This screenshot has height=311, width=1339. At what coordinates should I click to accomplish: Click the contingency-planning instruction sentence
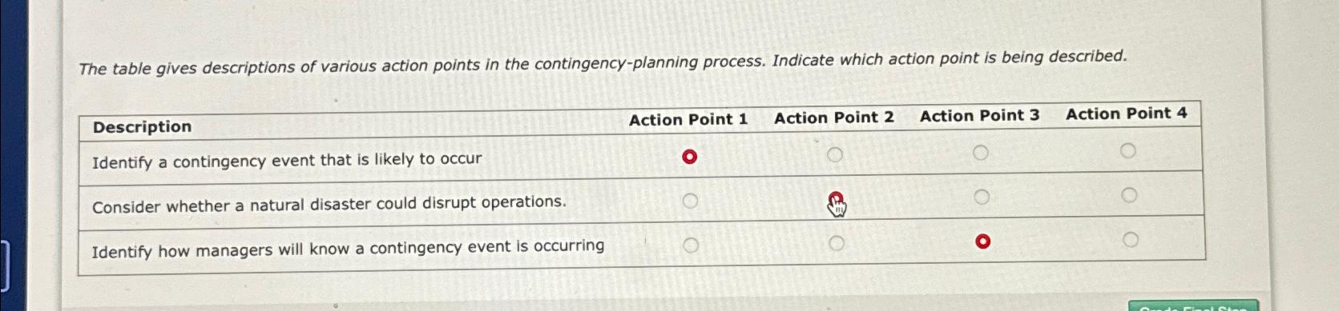click(x=603, y=62)
